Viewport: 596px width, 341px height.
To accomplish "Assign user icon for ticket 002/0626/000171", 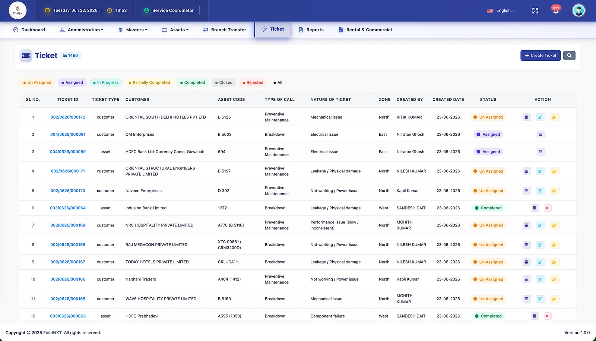I will (x=554, y=171).
